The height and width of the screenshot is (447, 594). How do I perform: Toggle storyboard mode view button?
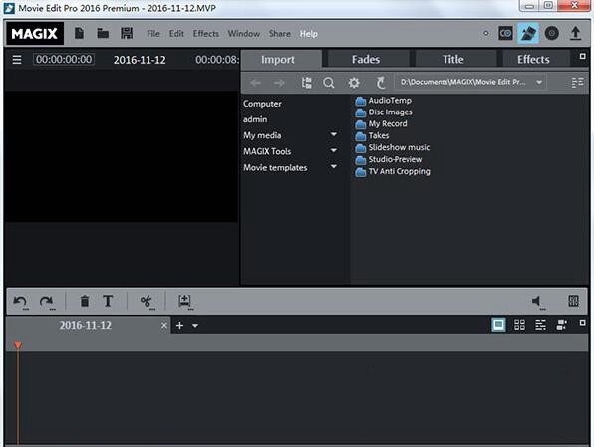498,325
